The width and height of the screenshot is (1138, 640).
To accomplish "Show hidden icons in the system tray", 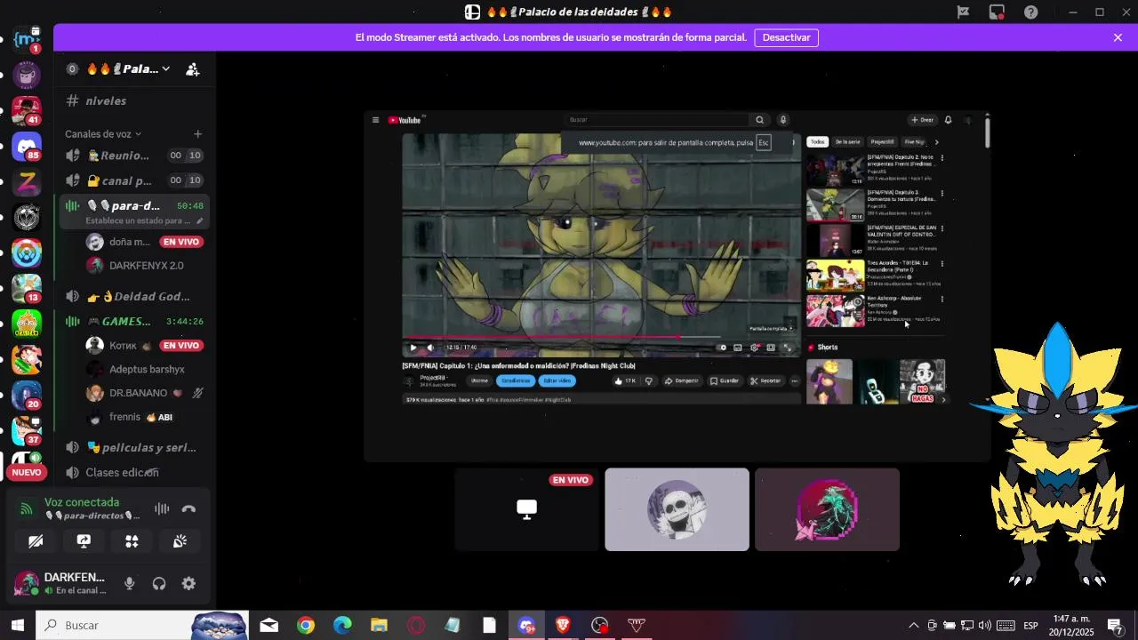I will point(913,626).
